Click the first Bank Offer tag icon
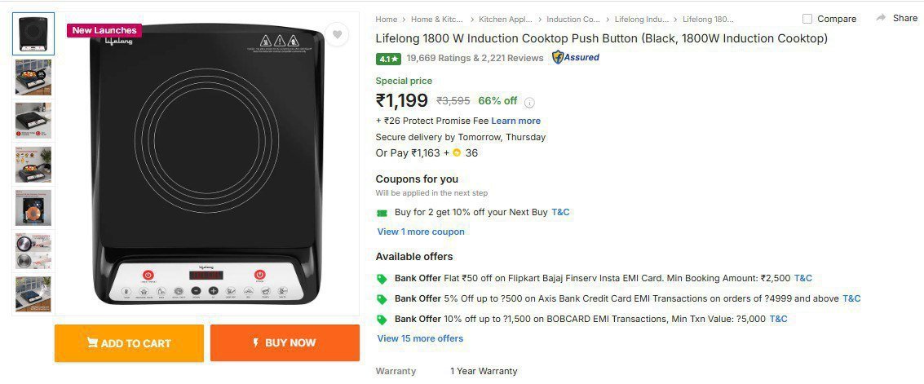The width and height of the screenshot is (924, 384). (x=382, y=279)
